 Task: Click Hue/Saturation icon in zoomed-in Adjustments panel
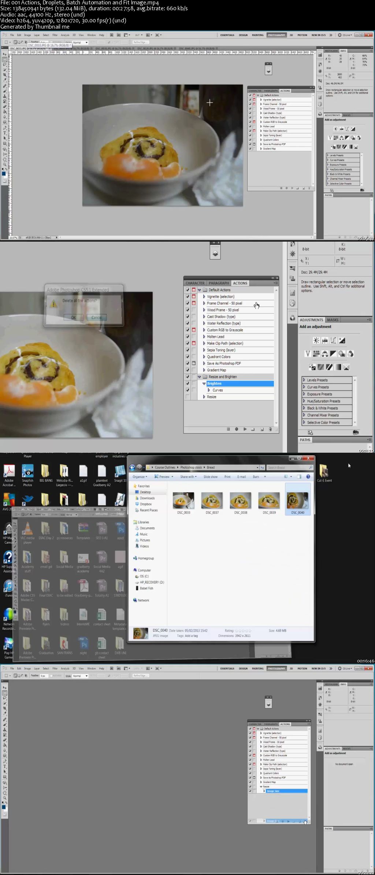316,354
